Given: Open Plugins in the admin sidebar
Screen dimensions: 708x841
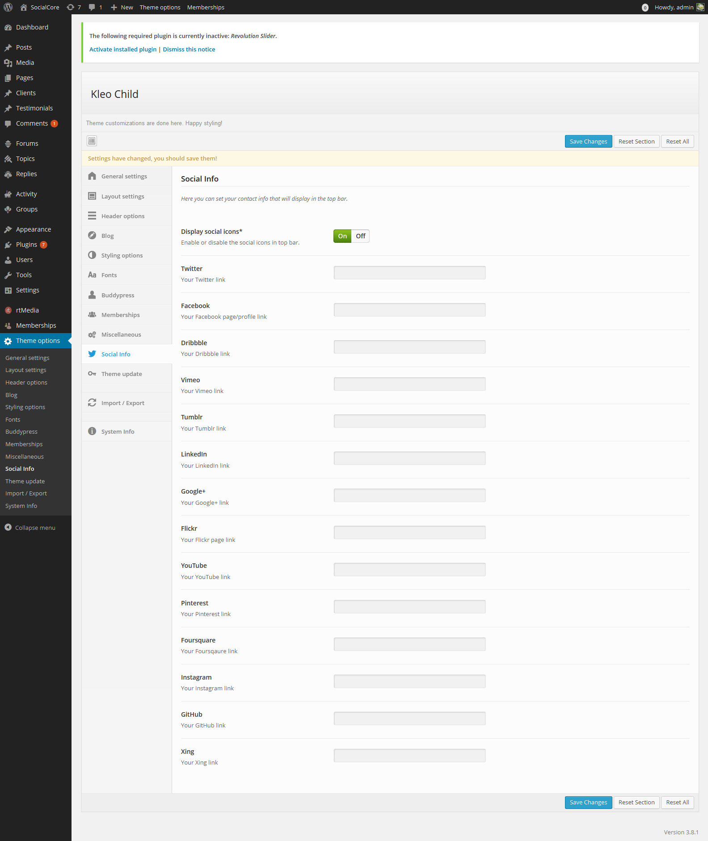Looking at the screenshot, I should (x=26, y=245).
